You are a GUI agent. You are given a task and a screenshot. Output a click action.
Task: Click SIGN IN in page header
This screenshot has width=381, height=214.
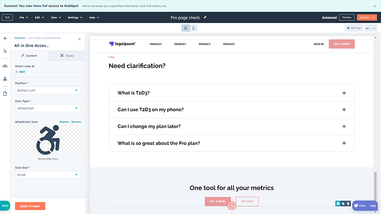(318, 44)
